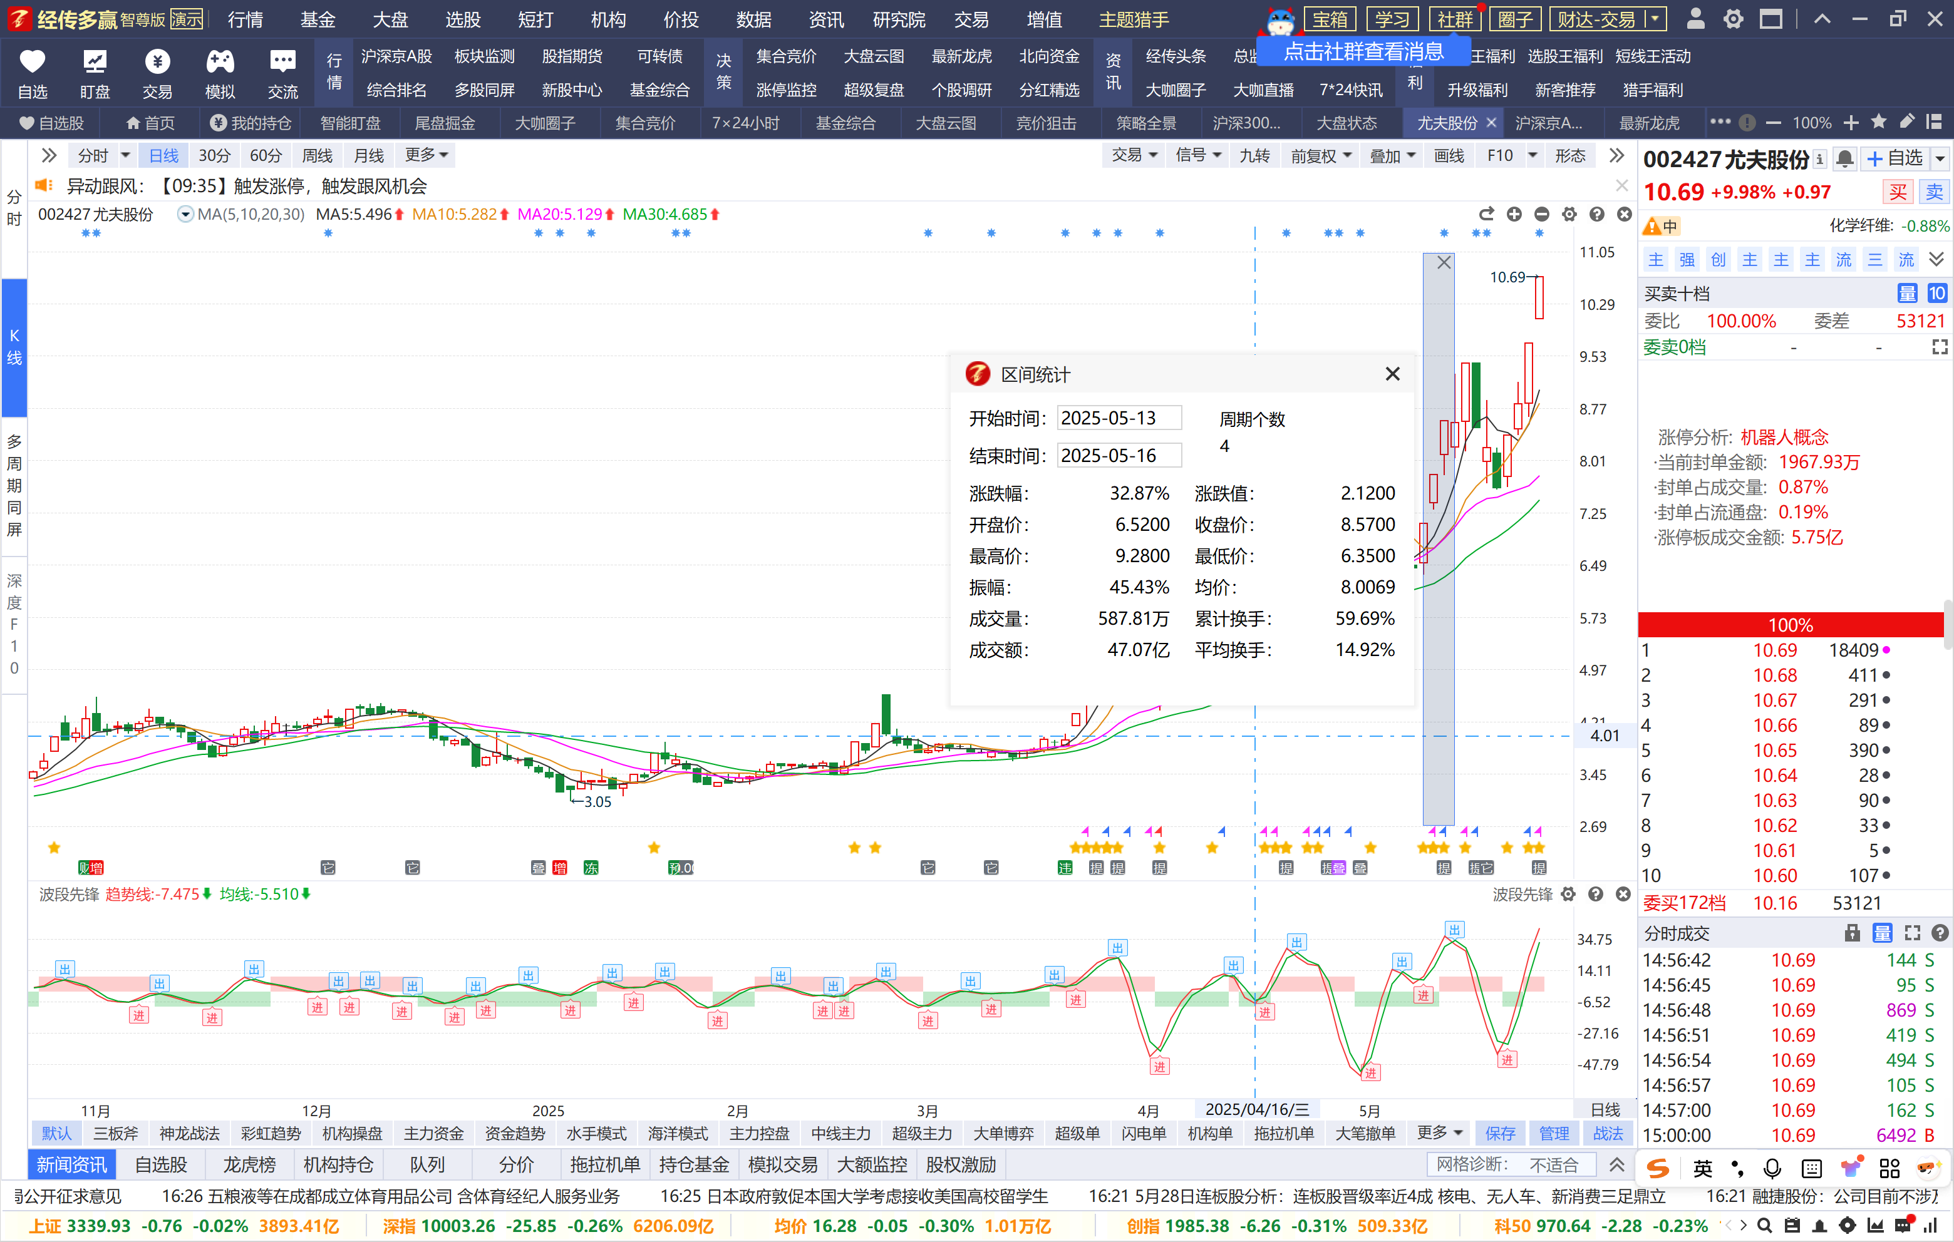The width and height of the screenshot is (1954, 1242).
Task: Open the 交易 chart dropdown
Action: [1134, 155]
